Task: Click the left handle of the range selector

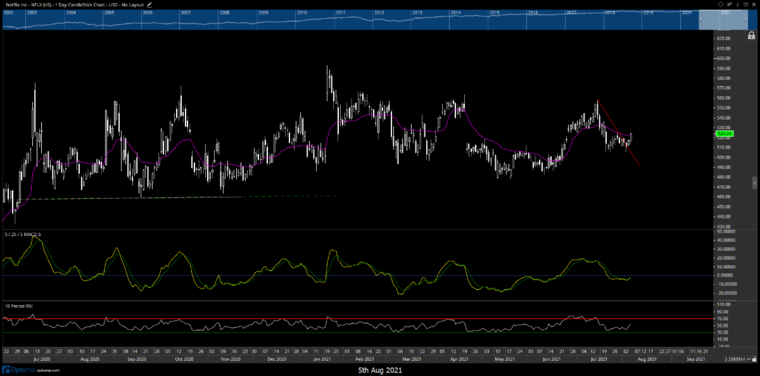Action: [x=700, y=20]
